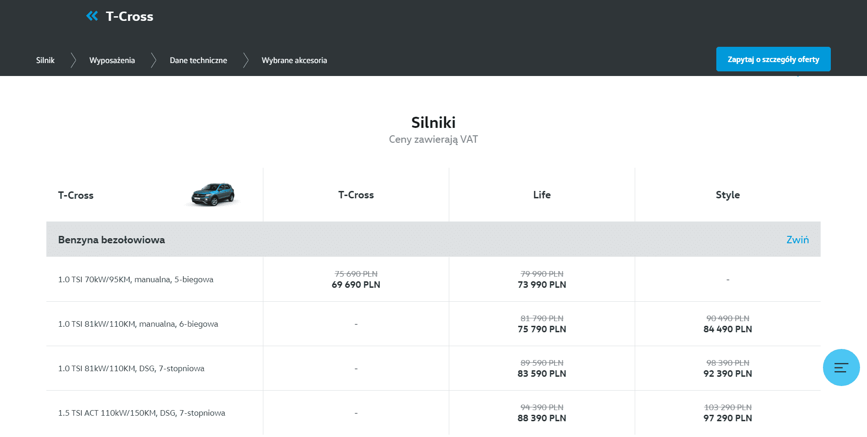
Task: Click the Ceny zawierają VAT subtitle
Action: click(x=433, y=139)
